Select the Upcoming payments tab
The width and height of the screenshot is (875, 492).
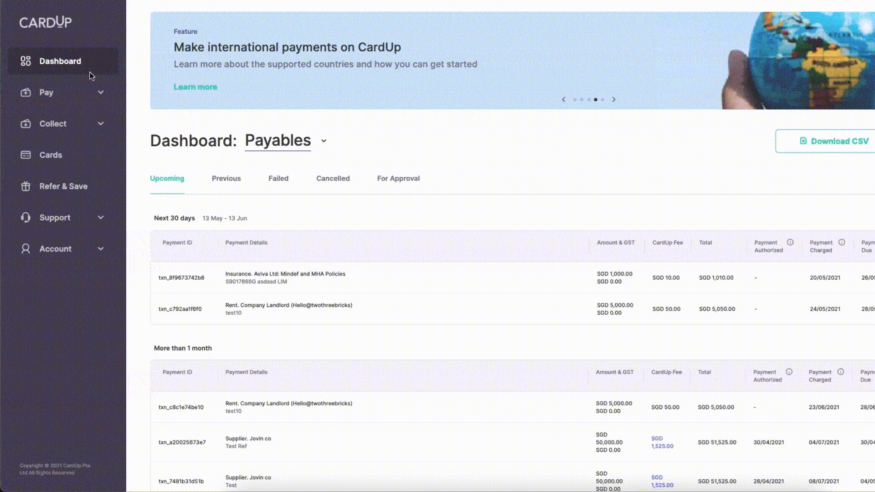[x=167, y=179]
